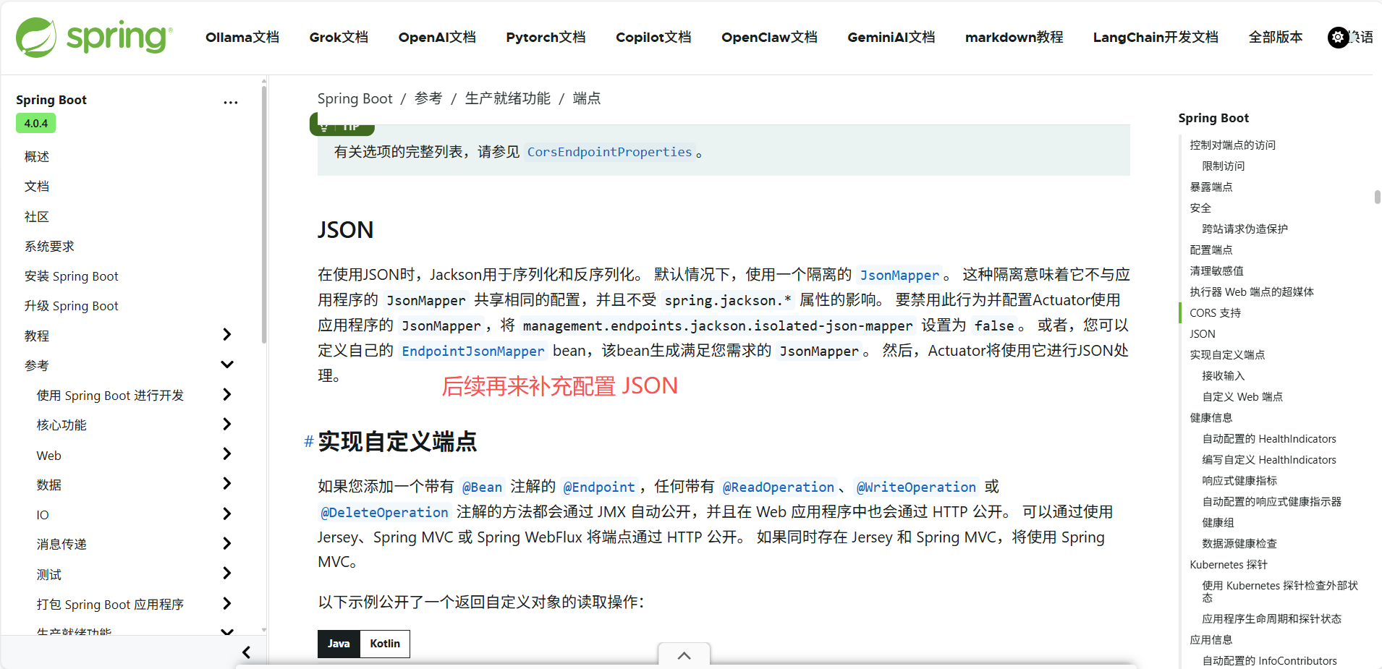The image size is (1382, 669).
Task: Click Spring Boot in the breadcrumb
Action: (x=355, y=98)
